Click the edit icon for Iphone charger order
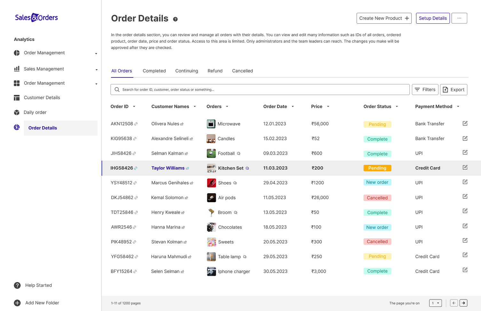 465,270
